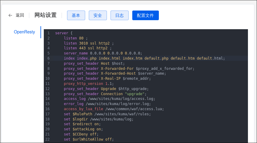Image resolution: width=257 pixels, height=143 pixels.
Task: Click the 'set $urlWhiteAllow off' line
Action: click(89, 139)
